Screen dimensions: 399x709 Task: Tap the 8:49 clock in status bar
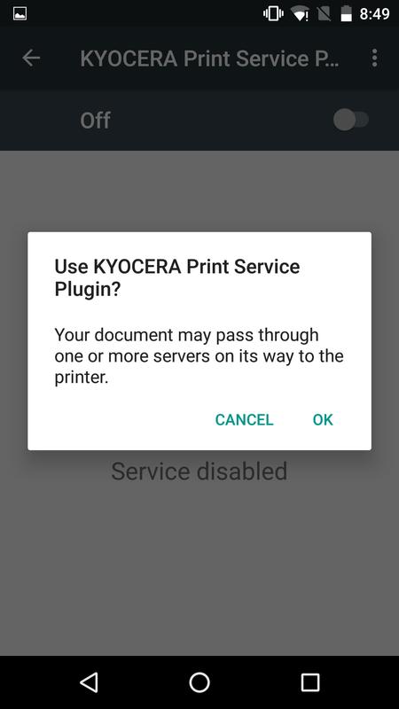(374, 14)
